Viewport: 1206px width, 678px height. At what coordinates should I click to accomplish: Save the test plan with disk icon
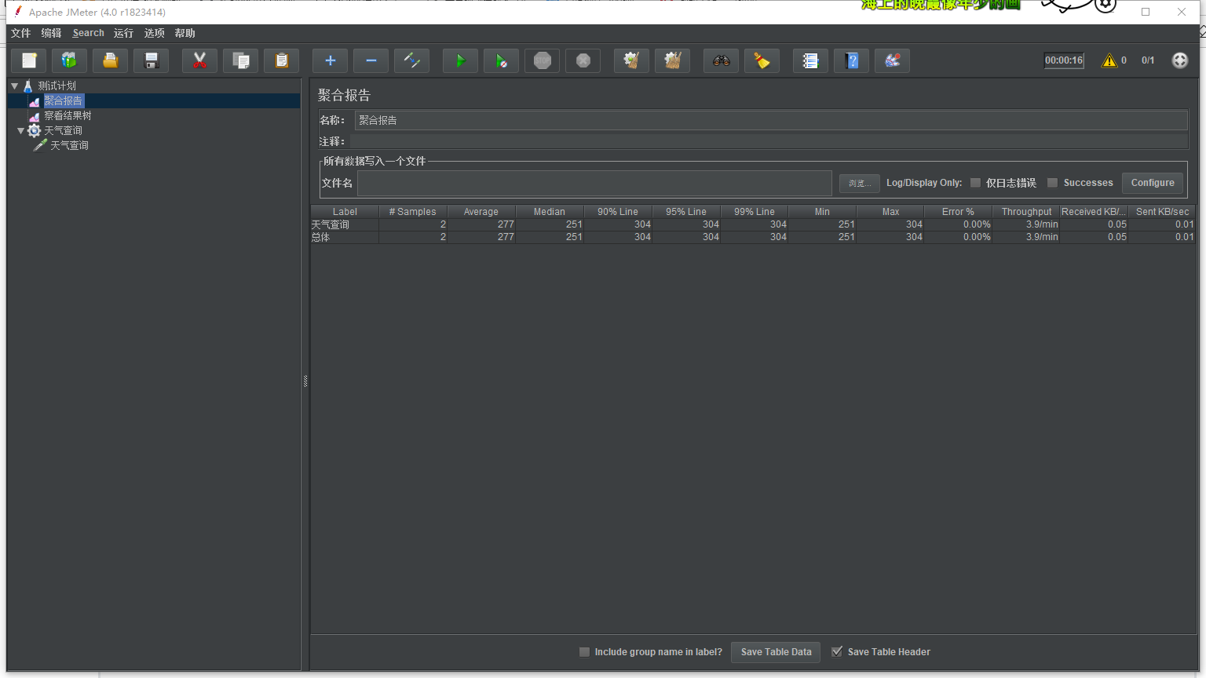click(152, 60)
